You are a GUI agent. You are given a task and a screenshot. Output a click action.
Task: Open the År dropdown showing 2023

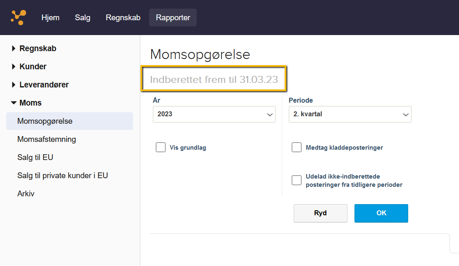point(214,114)
